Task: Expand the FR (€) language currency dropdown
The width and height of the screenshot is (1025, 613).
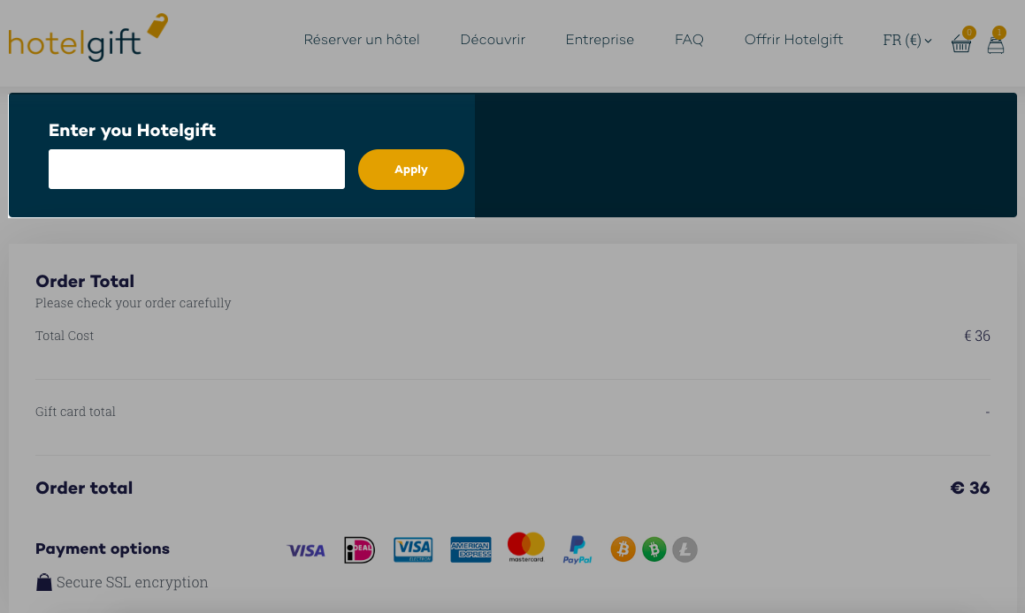Action: pos(907,40)
